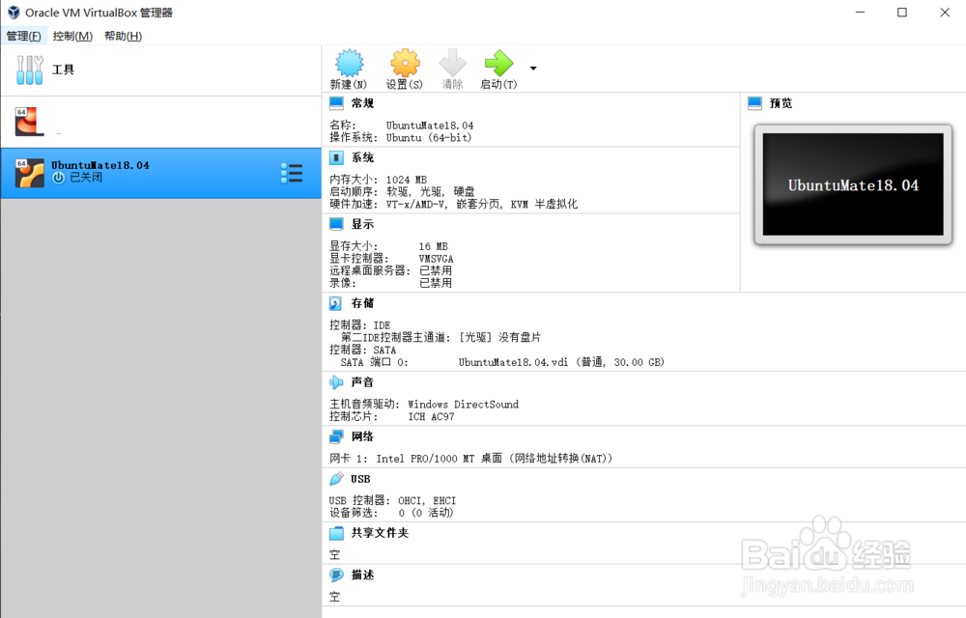Click the Windows DirectSound driver text
Image resolution: width=966 pixels, height=618 pixels.
[x=463, y=405]
